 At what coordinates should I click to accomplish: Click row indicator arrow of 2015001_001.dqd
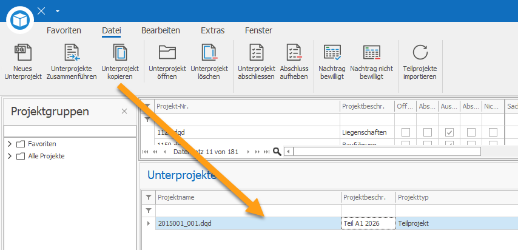coord(149,223)
